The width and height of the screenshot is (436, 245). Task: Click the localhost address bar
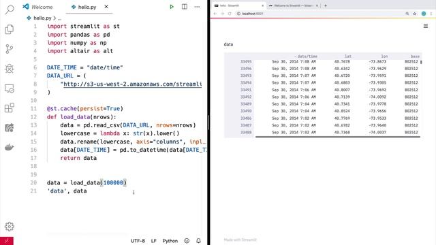click(x=320, y=14)
